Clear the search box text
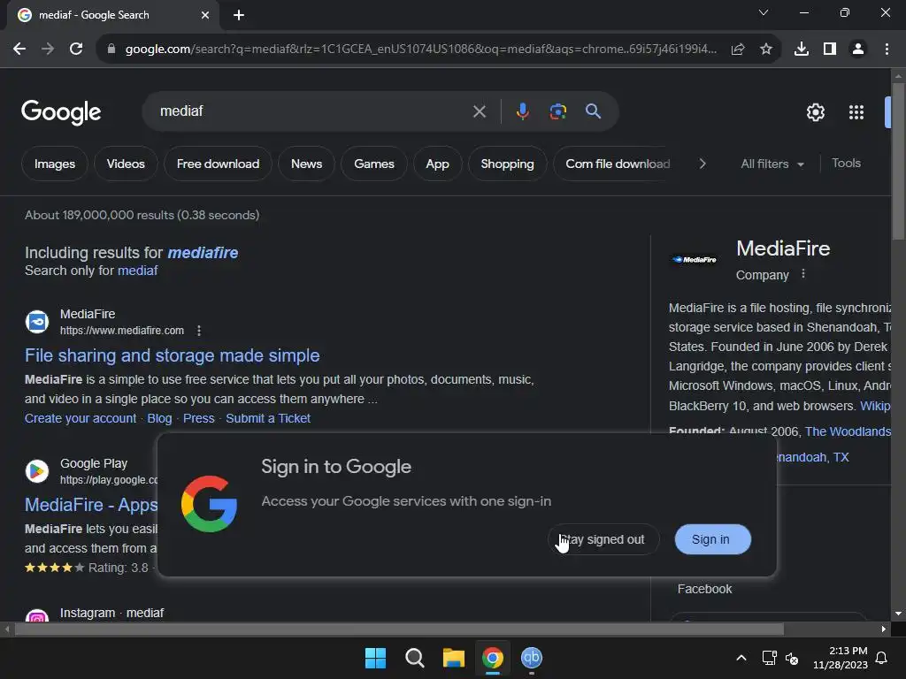 479,111
